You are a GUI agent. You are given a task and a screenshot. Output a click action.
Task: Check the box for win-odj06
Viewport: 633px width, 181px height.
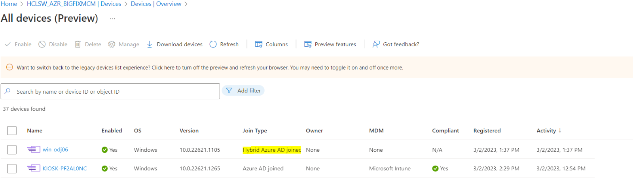click(x=12, y=149)
